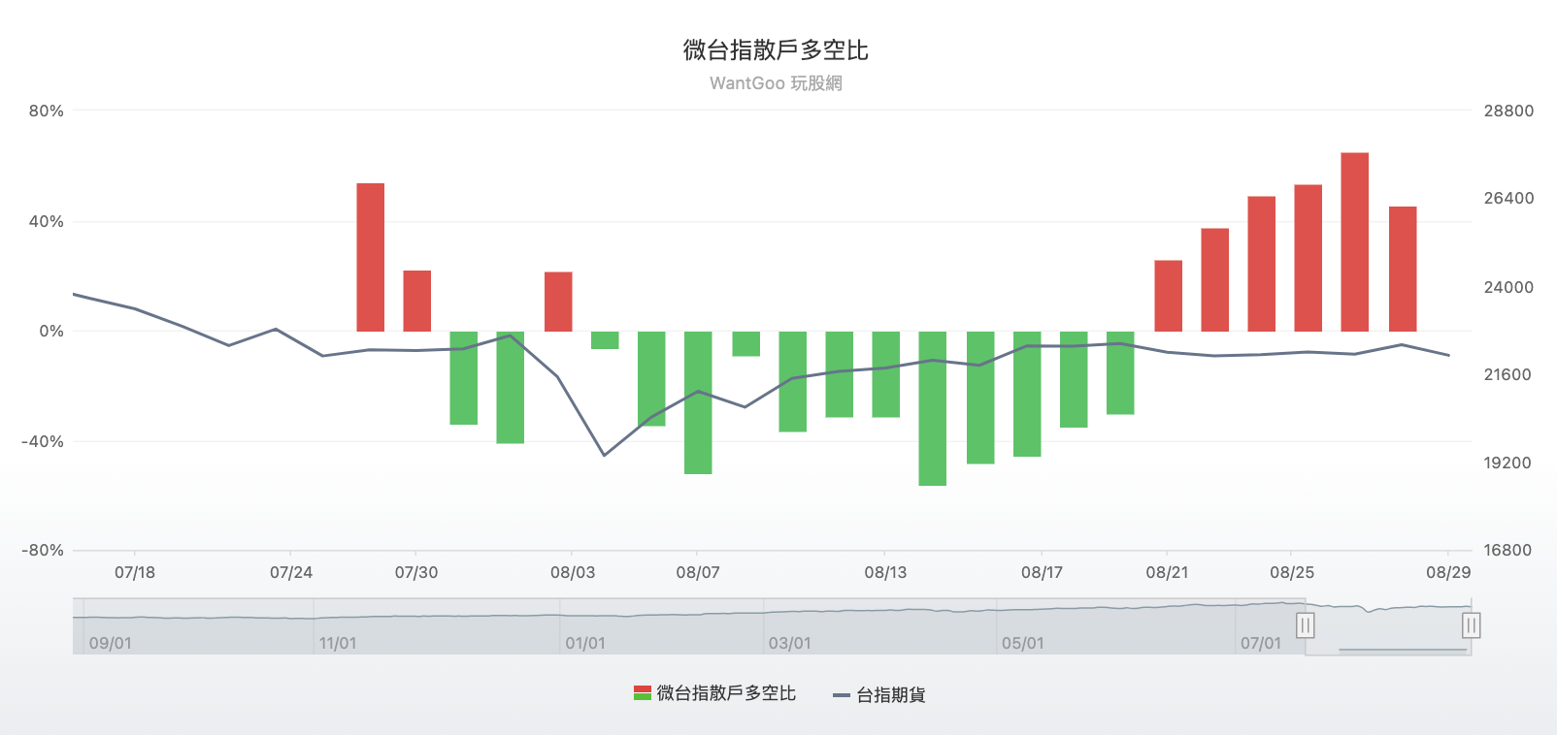
Task: Click the 07/24 x-axis date label
Action: pos(291,572)
